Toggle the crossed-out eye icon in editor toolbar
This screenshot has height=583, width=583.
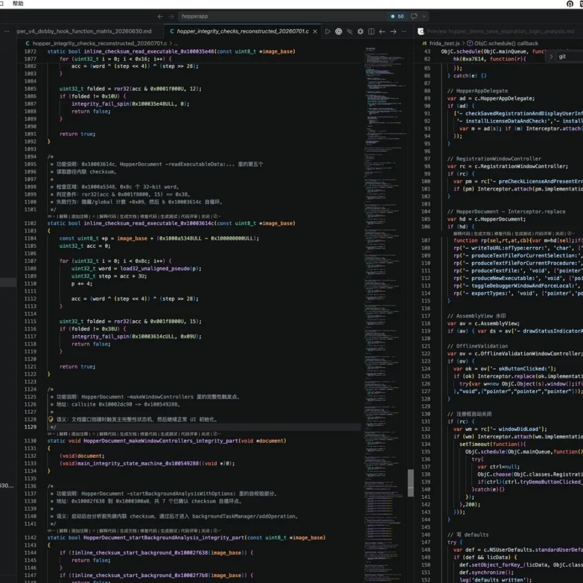point(349,31)
